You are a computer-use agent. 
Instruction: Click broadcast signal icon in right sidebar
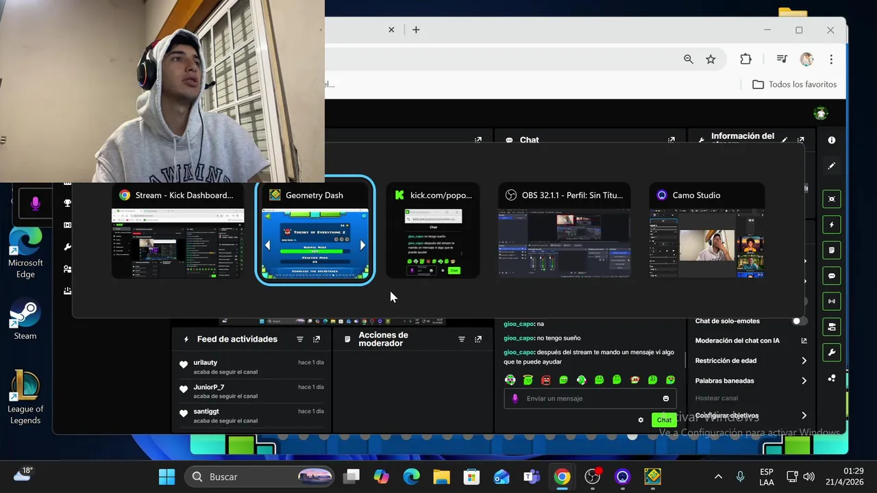(x=832, y=301)
